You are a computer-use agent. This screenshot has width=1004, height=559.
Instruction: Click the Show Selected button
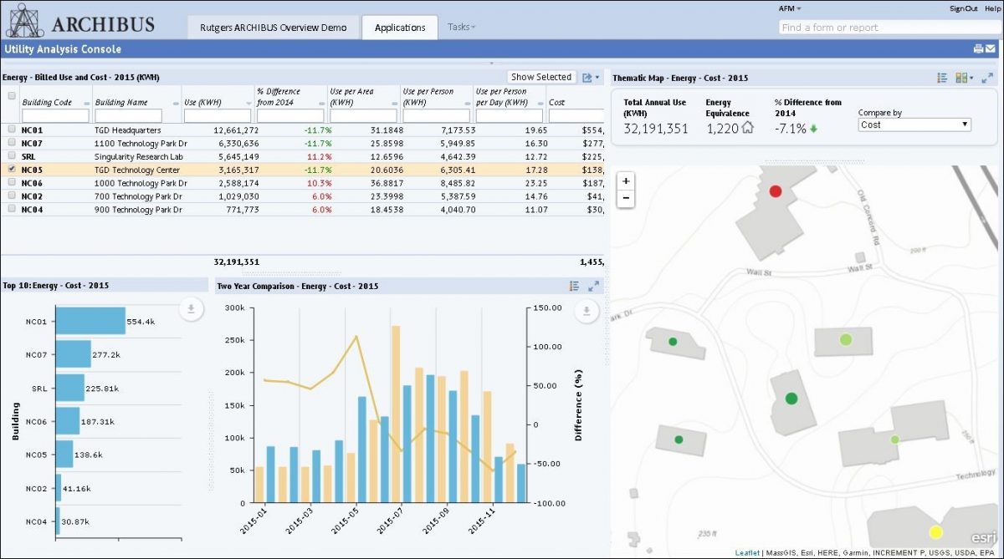click(x=541, y=77)
